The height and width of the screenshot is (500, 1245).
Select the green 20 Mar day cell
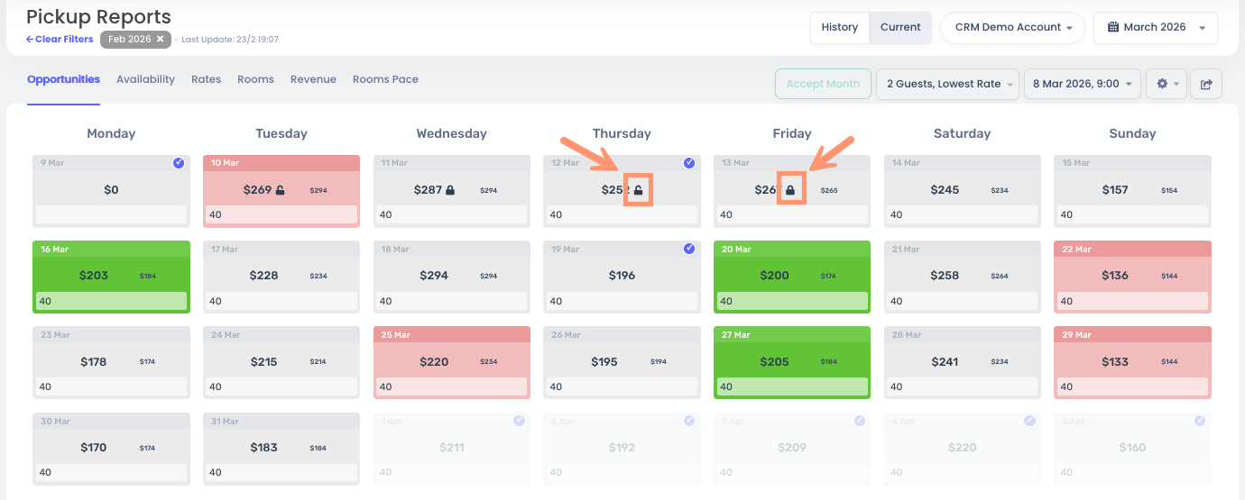click(791, 276)
